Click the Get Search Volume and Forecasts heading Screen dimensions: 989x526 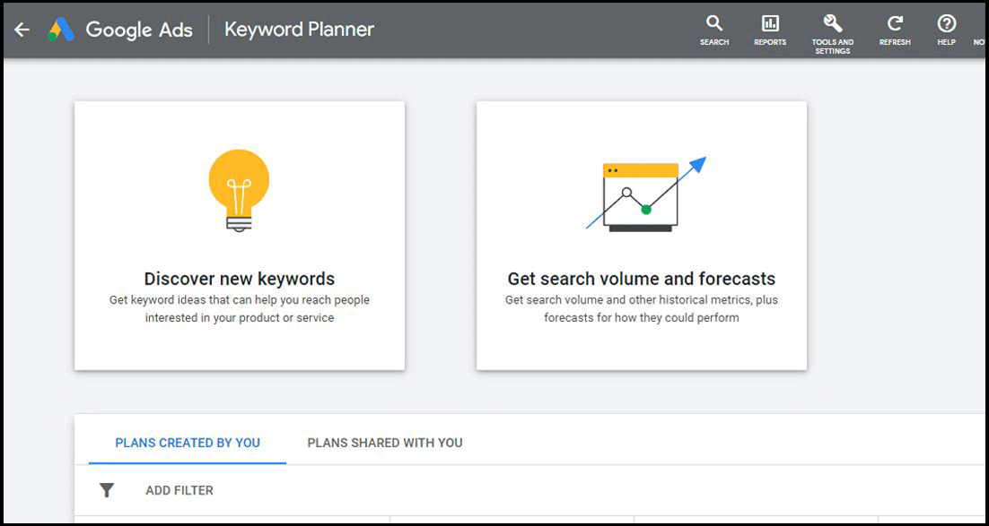point(641,280)
